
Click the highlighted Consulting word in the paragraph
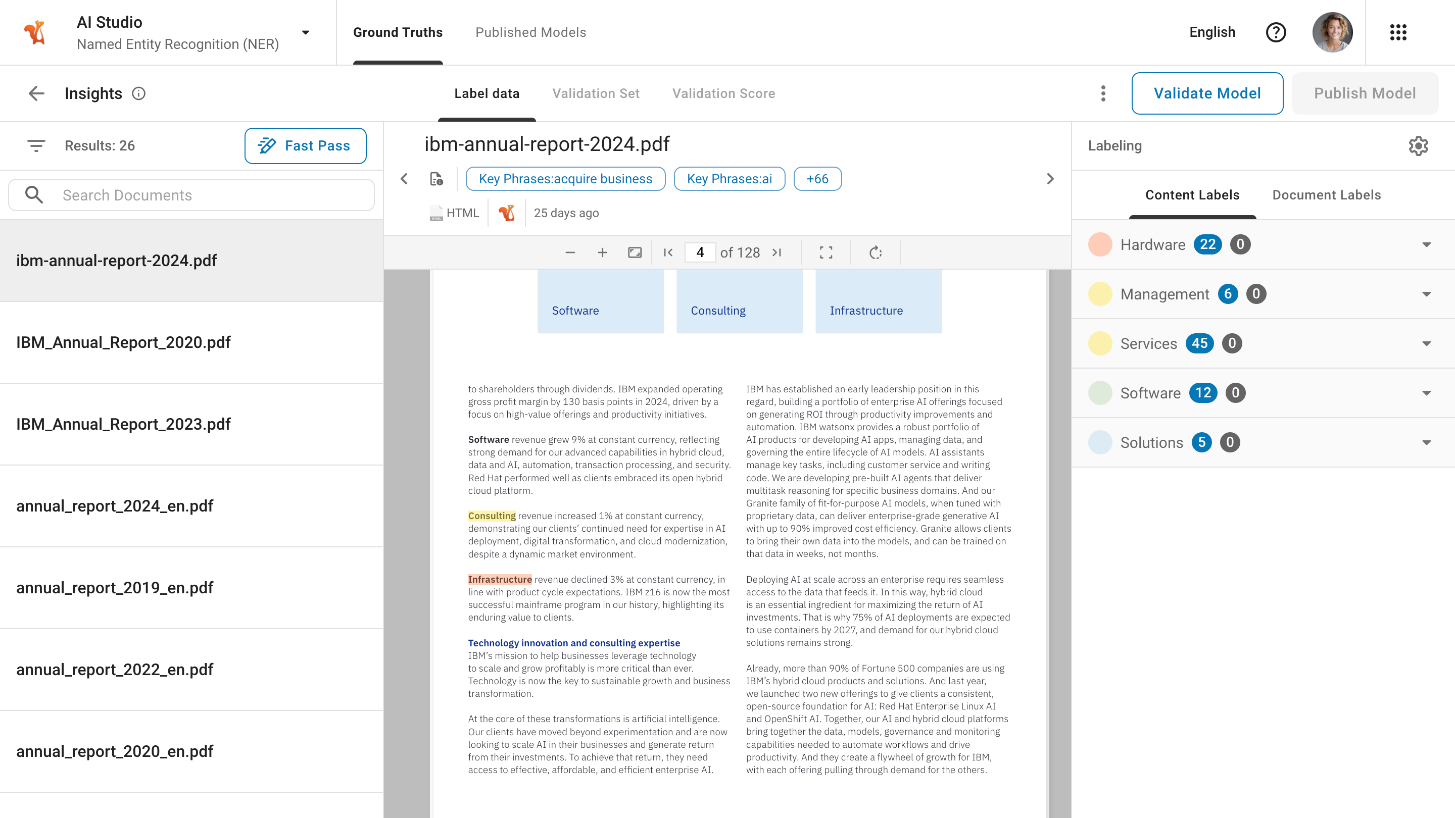[x=492, y=516]
